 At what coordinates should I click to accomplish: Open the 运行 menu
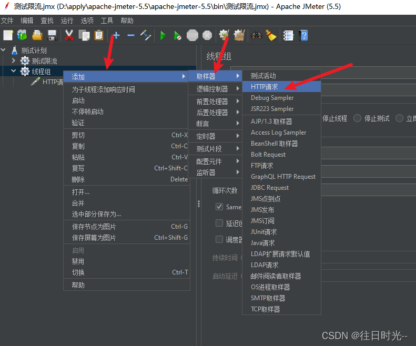pyautogui.click(x=67, y=21)
